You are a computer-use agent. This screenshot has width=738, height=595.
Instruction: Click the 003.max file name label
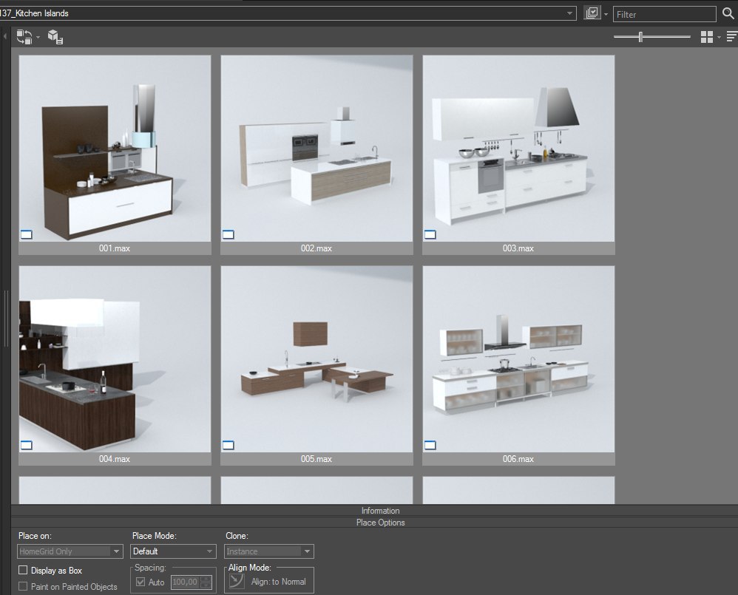pyautogui.click(x=518, y=248)
